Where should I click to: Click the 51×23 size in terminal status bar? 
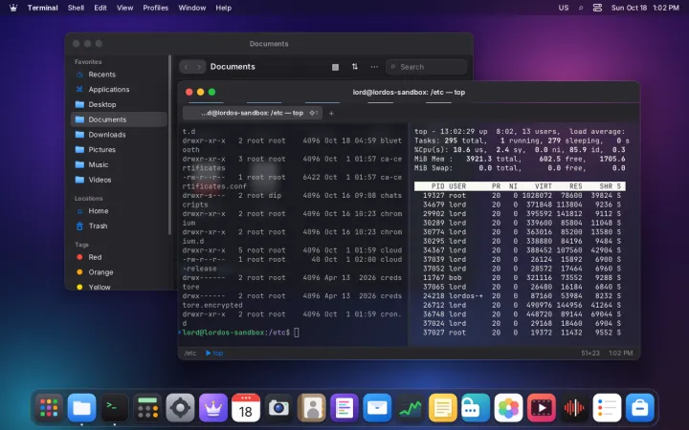590,353
